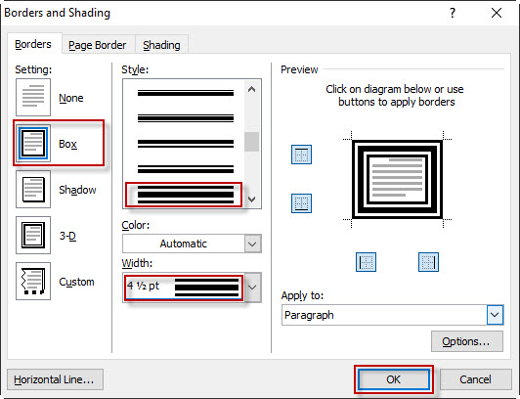Toggle the top border preview button

click(x=301, y=155)
